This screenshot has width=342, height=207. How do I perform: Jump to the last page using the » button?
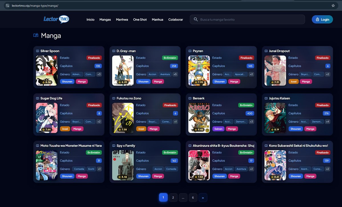[203, 197]
